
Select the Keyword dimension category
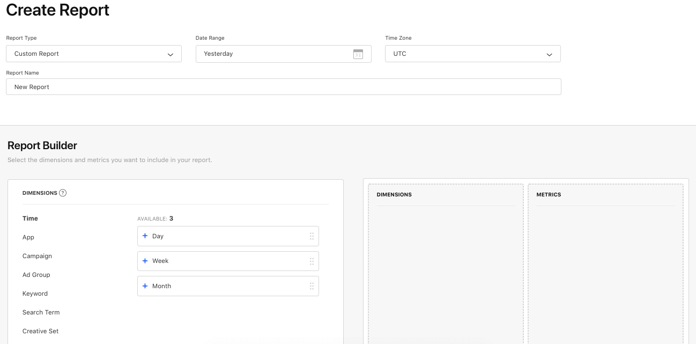tap(35, 294)
